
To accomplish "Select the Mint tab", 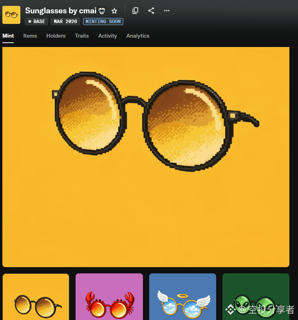I will click(x=8, y=36).
